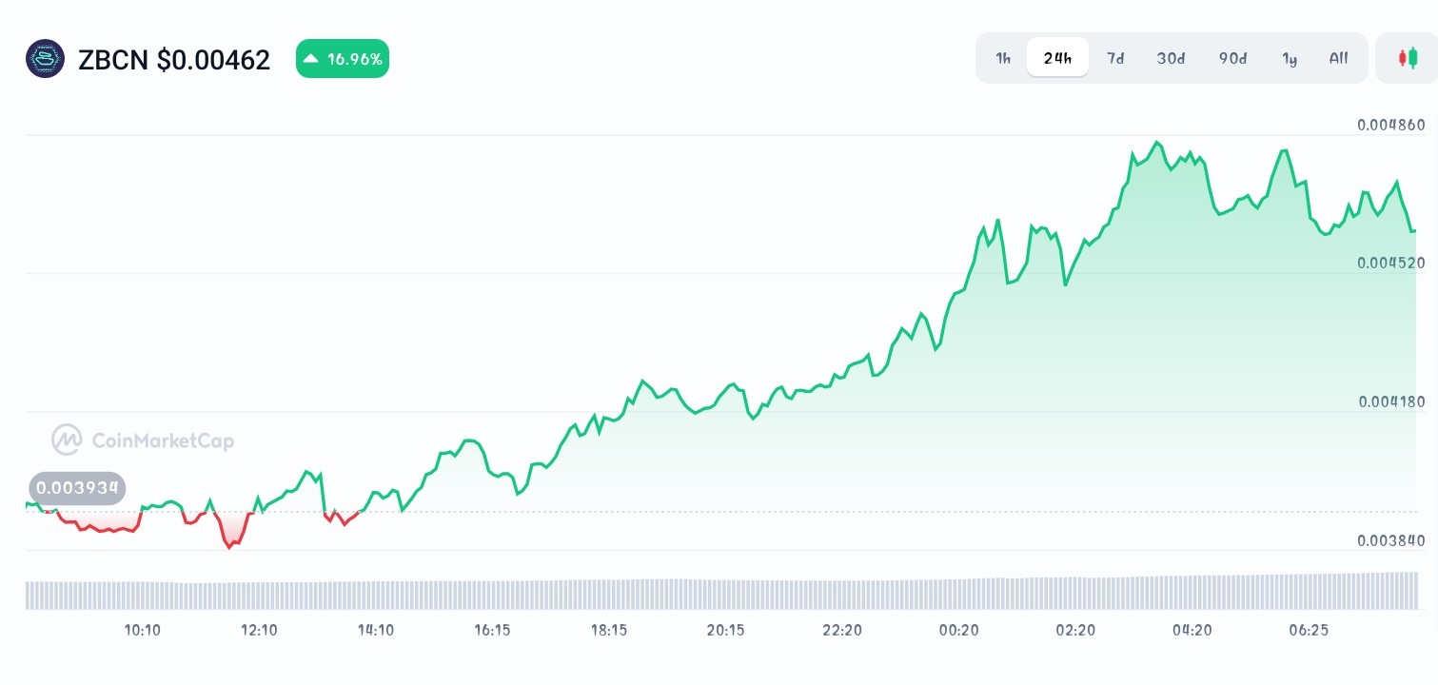Click the 04:20 time axis label
The height and width of the screenshot is (685, 1438).
pyautogui.click(x=1192, y=630)
